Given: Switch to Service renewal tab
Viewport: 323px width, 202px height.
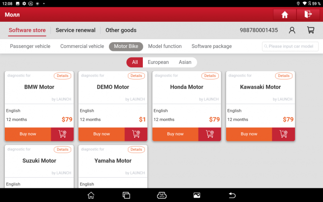Looking at the screenshot, I should (76, 31).
